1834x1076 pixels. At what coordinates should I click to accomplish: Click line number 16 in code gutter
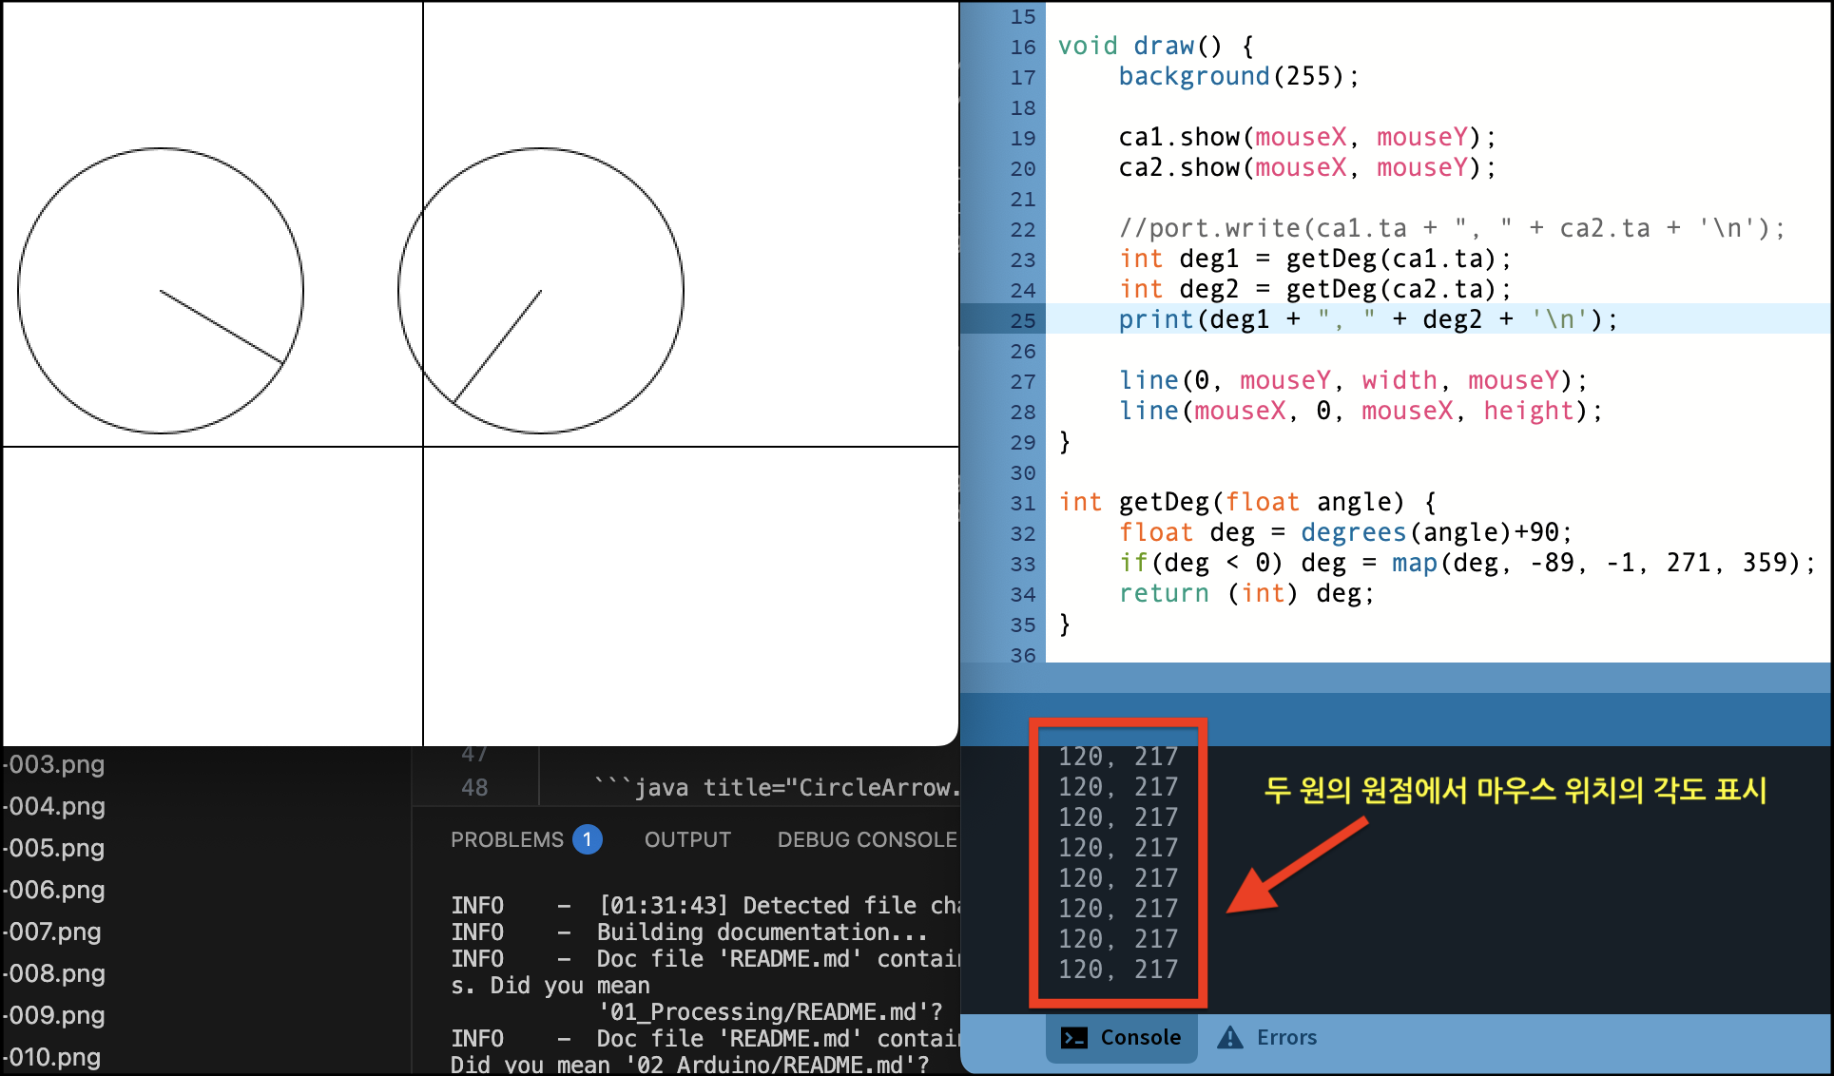pyautogui.click(x=1023, y=47)
